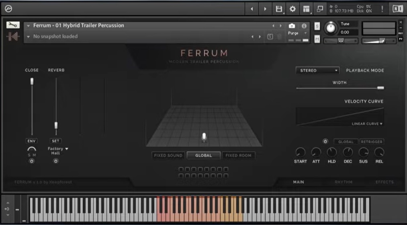The height and width of the screenshot is (225, 407).
Task: Toggle the envelope power button
Action: [325, 142]
